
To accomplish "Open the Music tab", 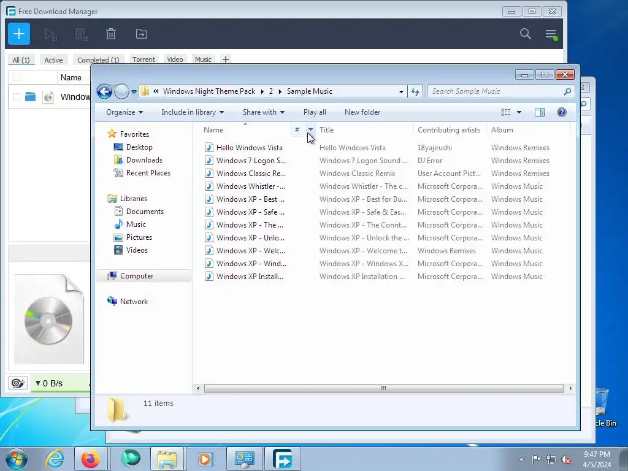I will 203,59.
